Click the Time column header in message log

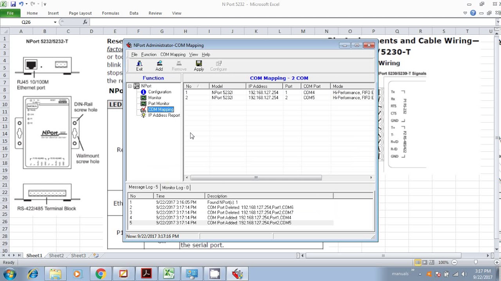click(179, 196)
